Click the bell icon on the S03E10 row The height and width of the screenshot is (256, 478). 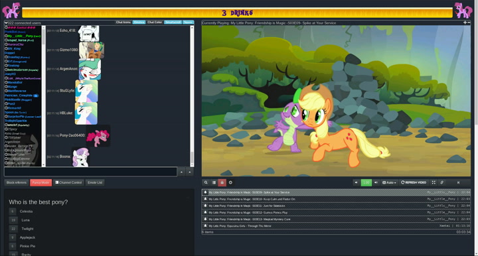(x=205, y=199)
